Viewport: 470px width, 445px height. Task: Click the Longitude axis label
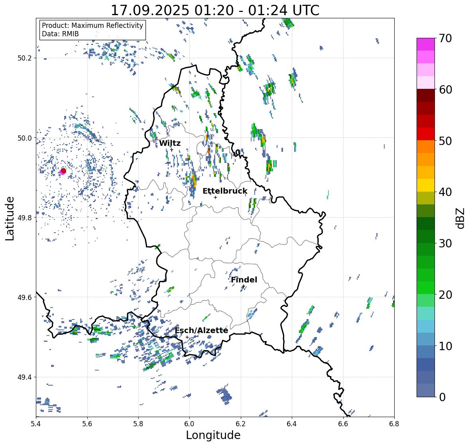[x=213, y=435]
